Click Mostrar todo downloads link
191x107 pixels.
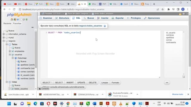pos(178,94)
